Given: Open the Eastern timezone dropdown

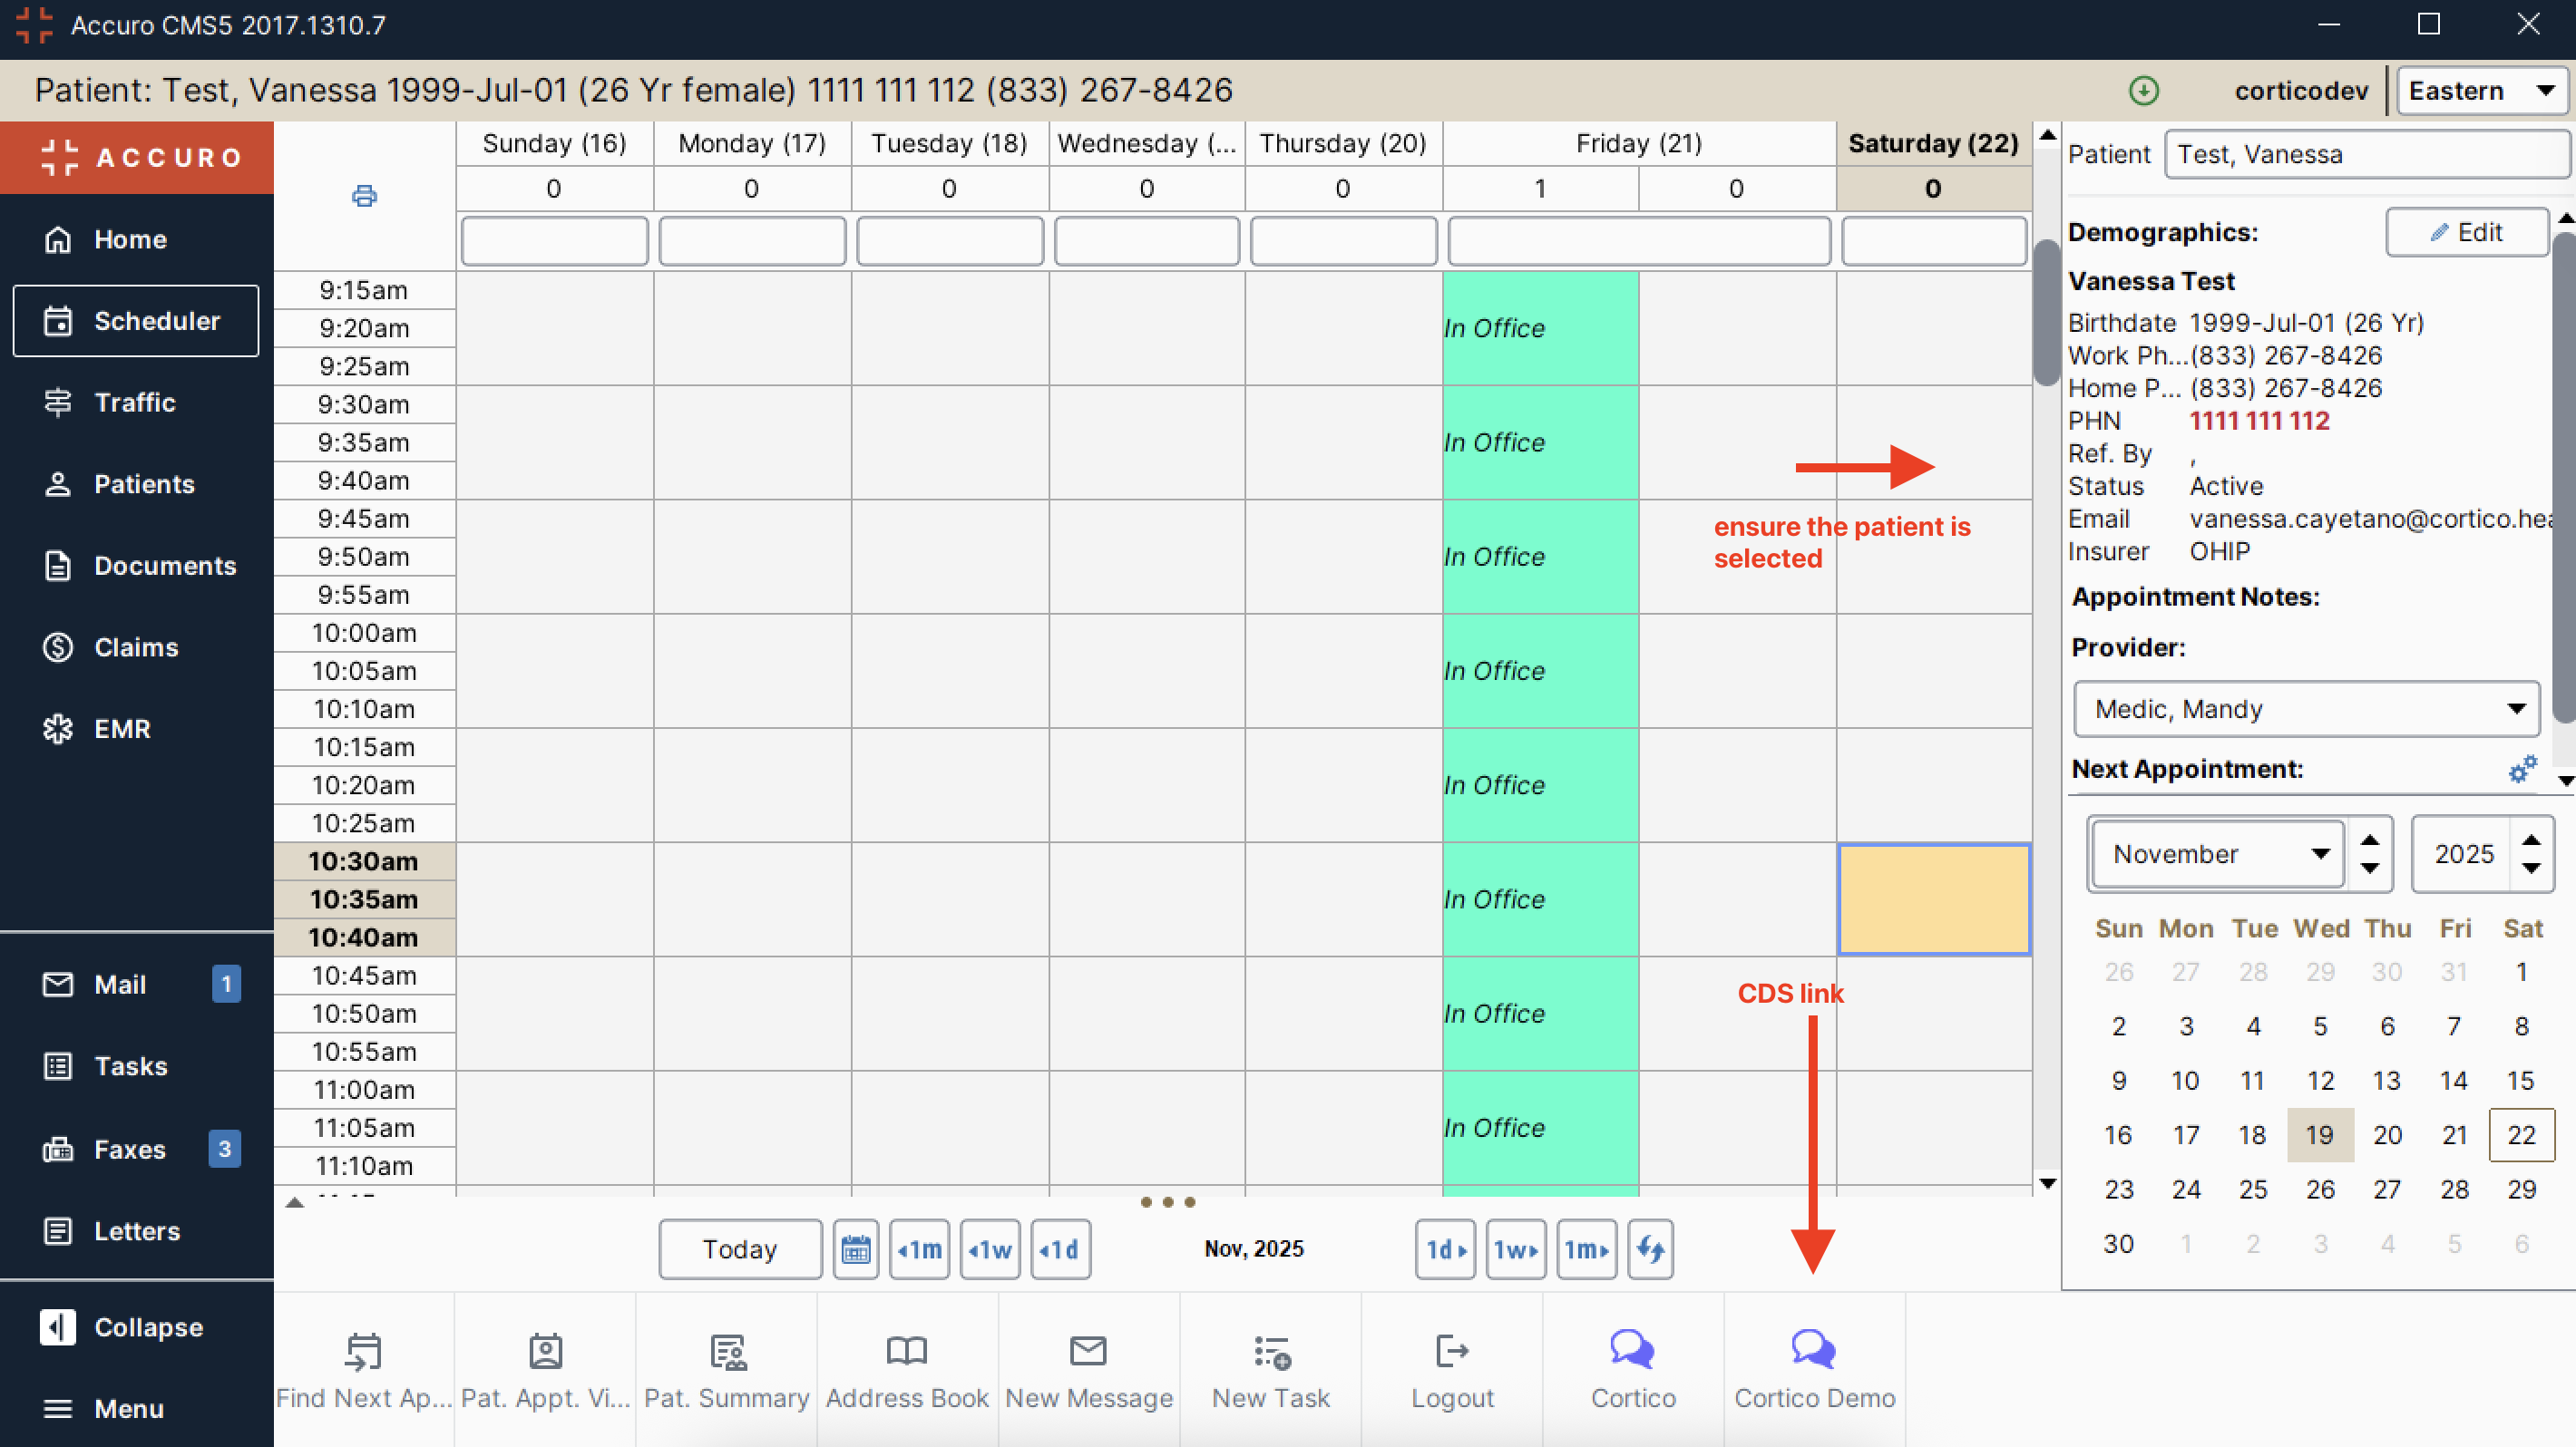Looking at the screenshot, I should [2481, 90].
